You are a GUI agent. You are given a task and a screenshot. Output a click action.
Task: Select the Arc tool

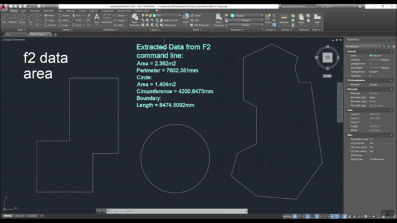[30, 19]
